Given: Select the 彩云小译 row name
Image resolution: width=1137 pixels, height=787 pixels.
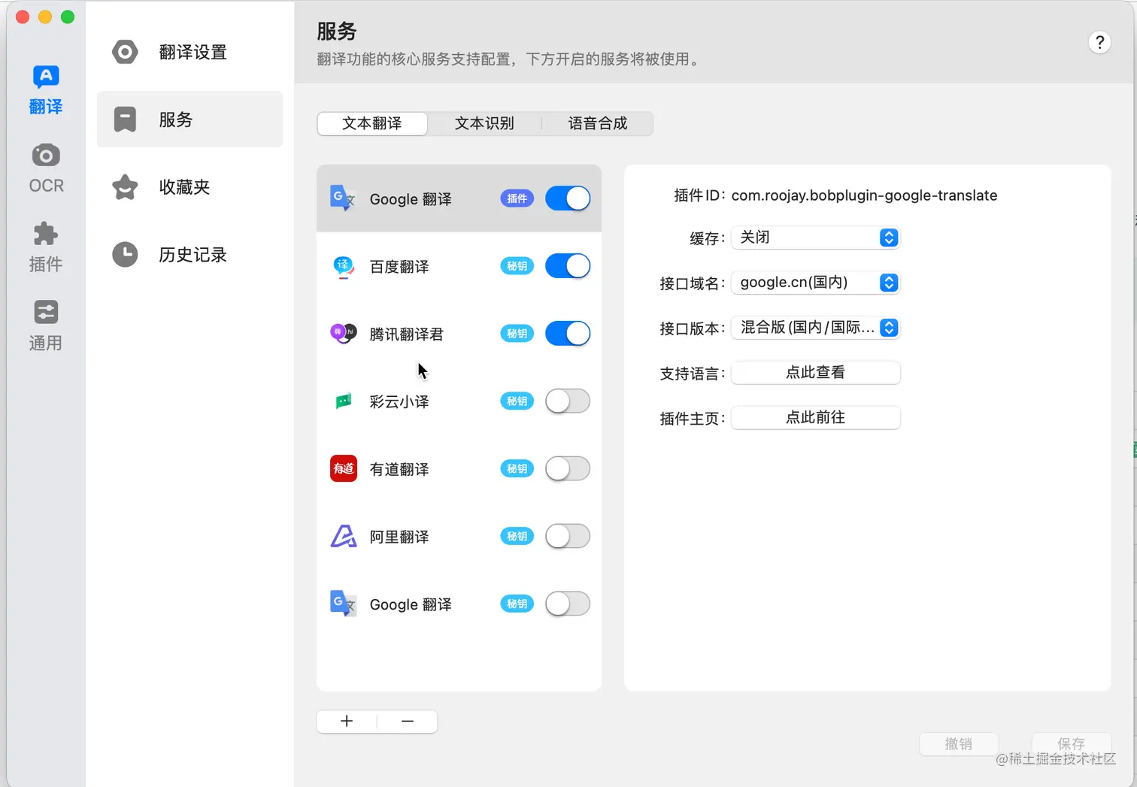Looking at the screenshot, I should pos(399,402).
